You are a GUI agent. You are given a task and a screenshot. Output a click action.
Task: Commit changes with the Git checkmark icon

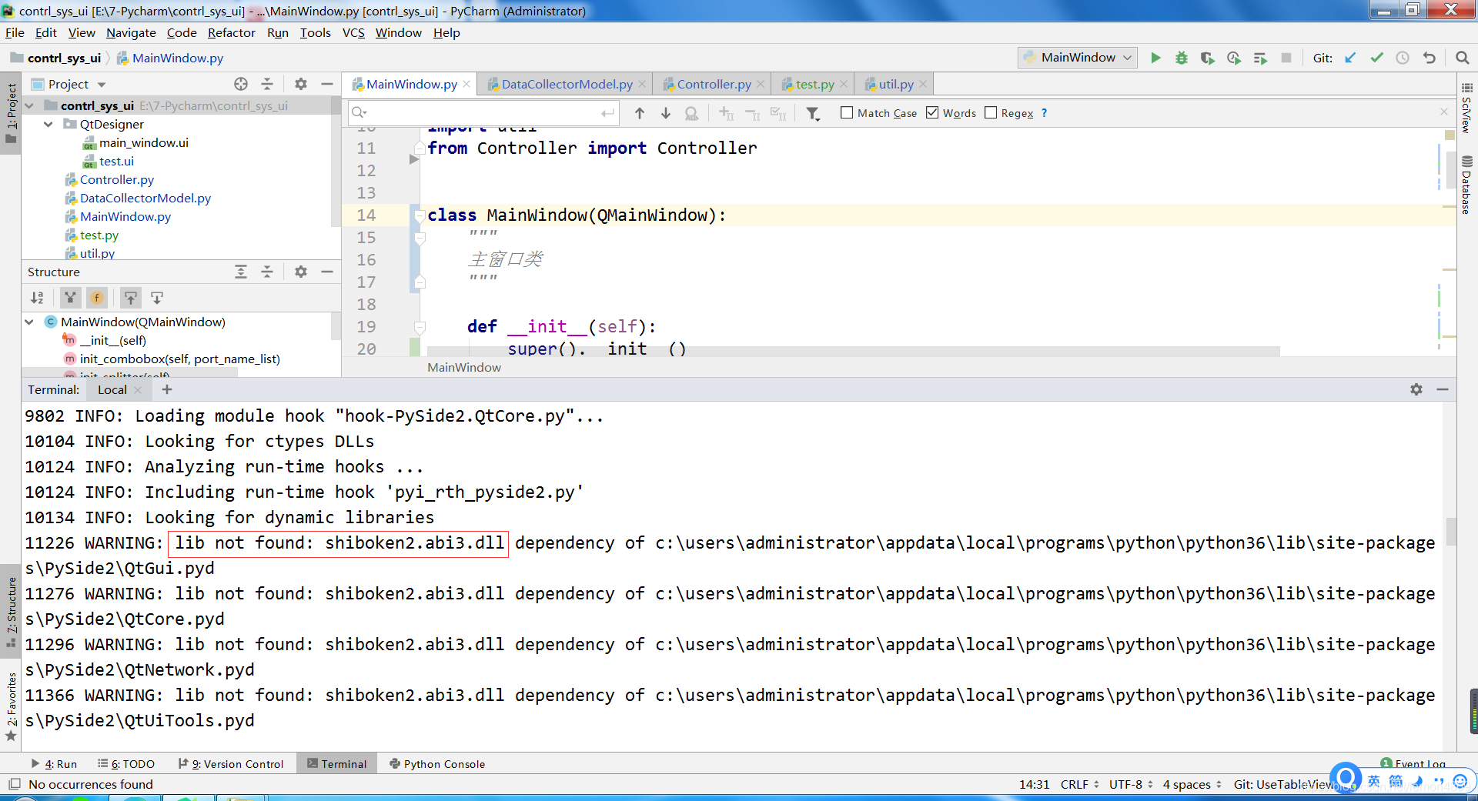point(1376,58)
